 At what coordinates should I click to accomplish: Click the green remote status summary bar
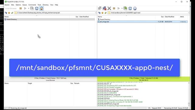point(144,79)
